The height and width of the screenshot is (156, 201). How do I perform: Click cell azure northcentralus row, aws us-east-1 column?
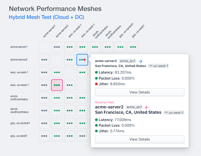(70, 98)
